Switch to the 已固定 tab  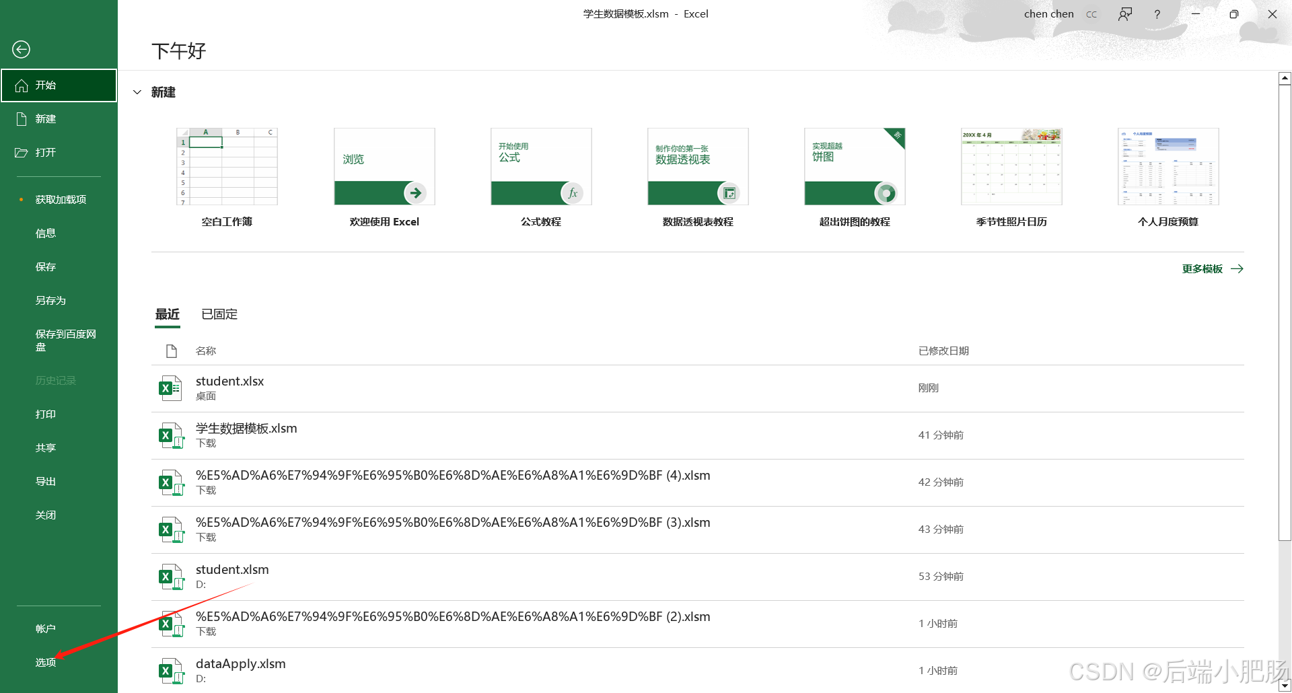coord(219,314)
